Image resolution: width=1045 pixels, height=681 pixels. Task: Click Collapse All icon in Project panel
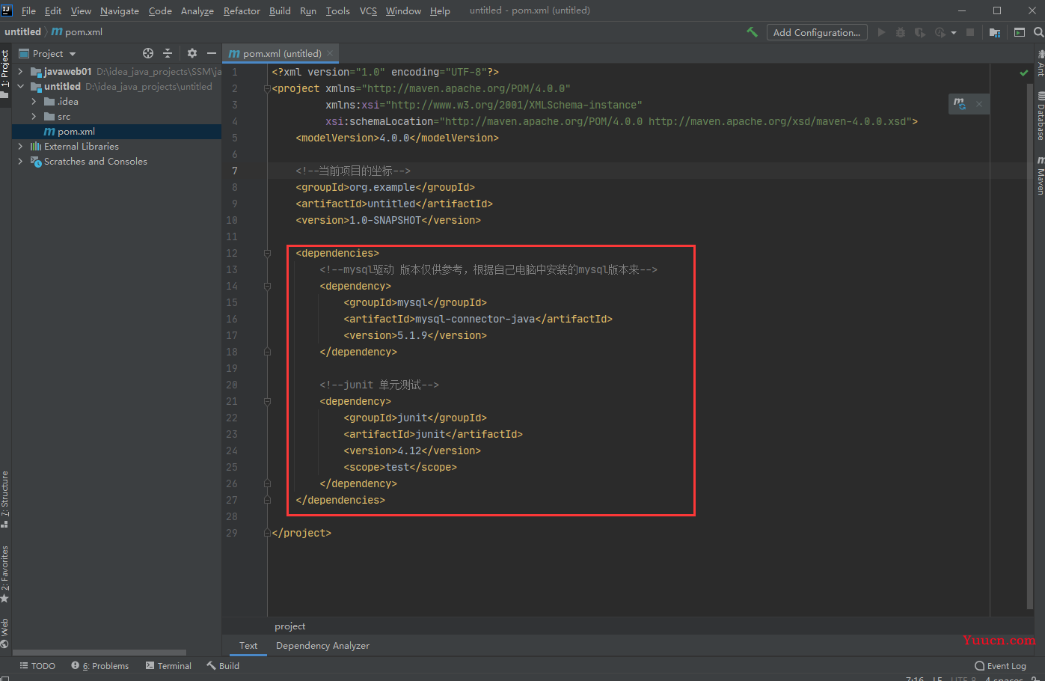pos(168,53)
